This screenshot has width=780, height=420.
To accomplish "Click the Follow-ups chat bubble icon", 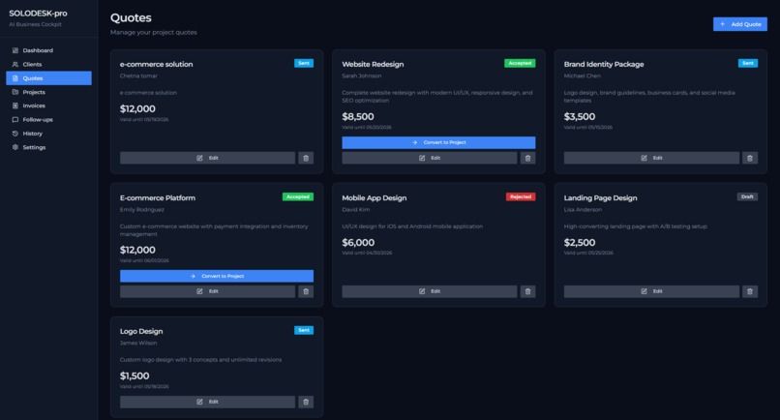I will pos(15,119).
